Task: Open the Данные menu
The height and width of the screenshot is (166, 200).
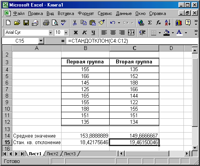Action: (x=123, y=13)
